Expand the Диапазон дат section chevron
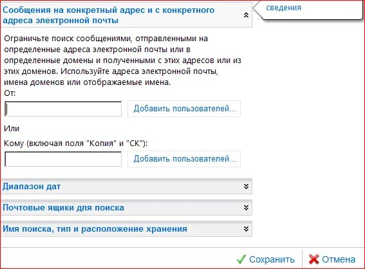Image resolution: width=365 pixels, height=269 pixels. click(246, 187)
